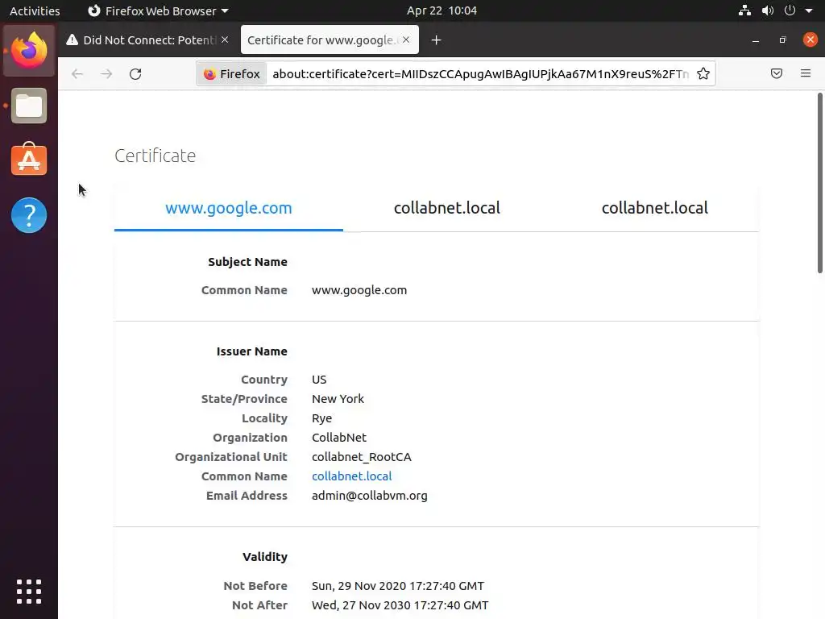Close the Did Not Connect tab
825x619 pixels.
225,39
